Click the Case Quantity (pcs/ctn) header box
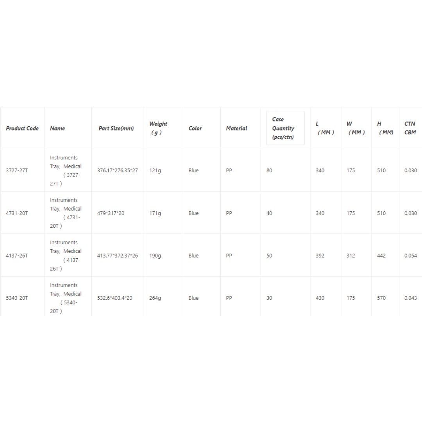 coord(285,128)
